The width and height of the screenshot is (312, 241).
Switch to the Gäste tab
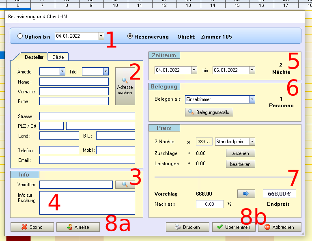click(x=58, y=57)
